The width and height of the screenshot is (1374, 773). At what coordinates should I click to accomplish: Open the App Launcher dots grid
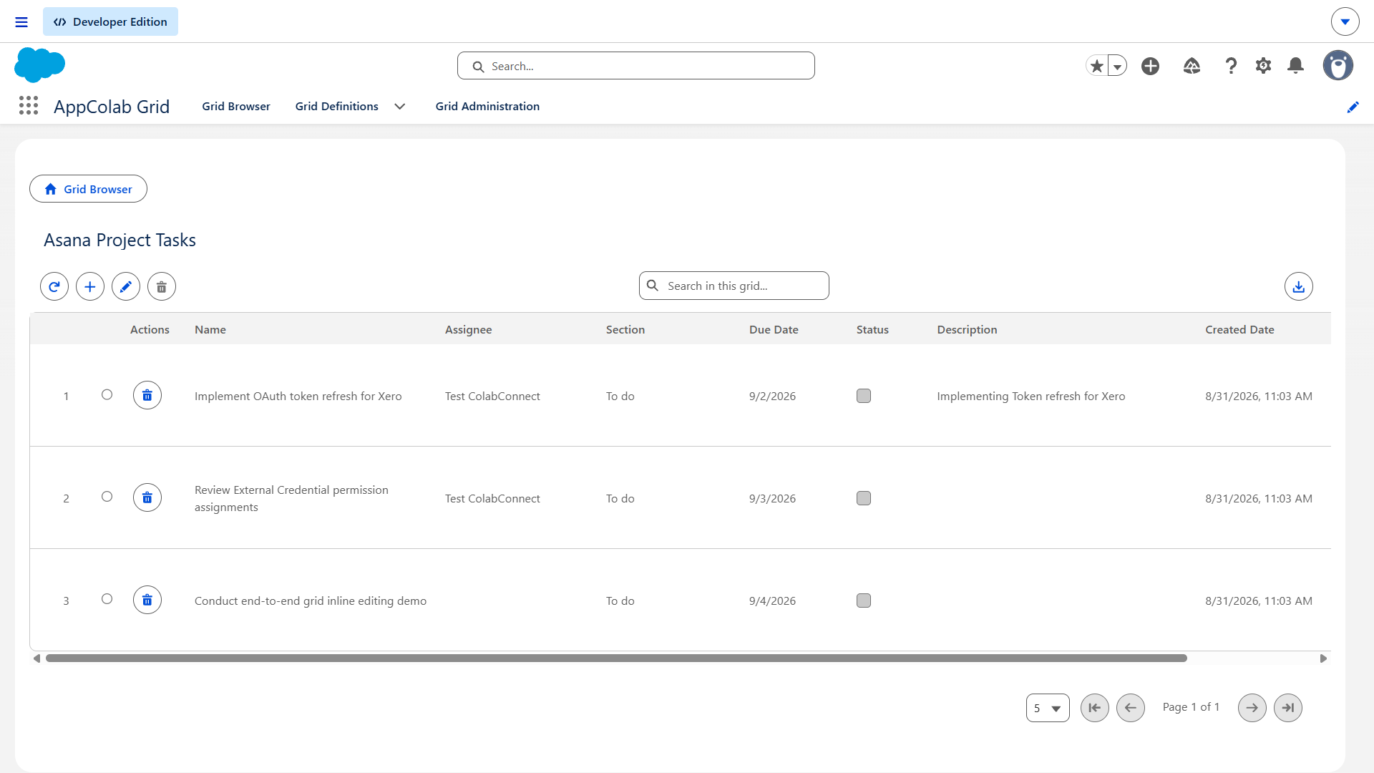point(29,106)
